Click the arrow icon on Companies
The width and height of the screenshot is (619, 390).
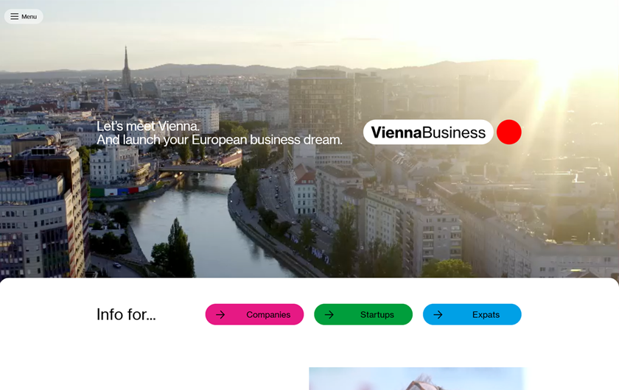[220, 315]
